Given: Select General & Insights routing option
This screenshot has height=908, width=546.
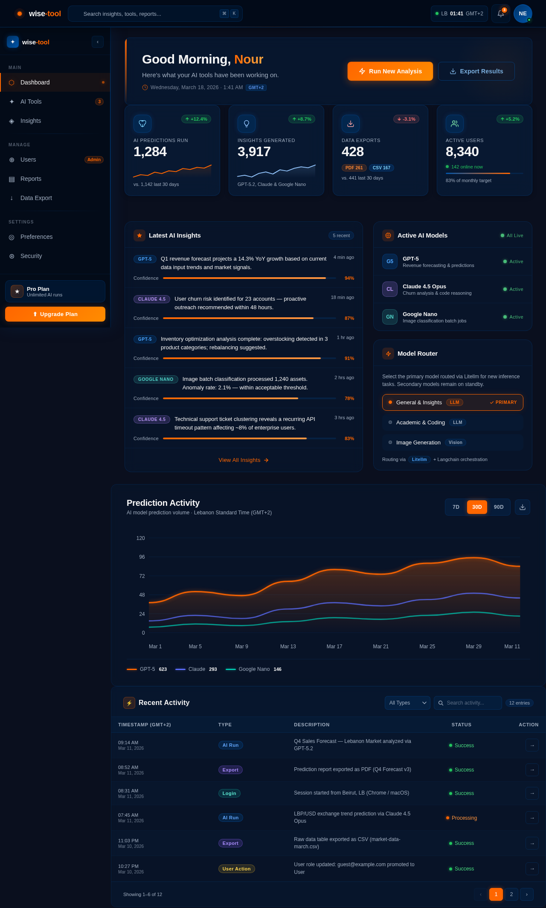Looking at the screenshot, I should coord(453,402).
